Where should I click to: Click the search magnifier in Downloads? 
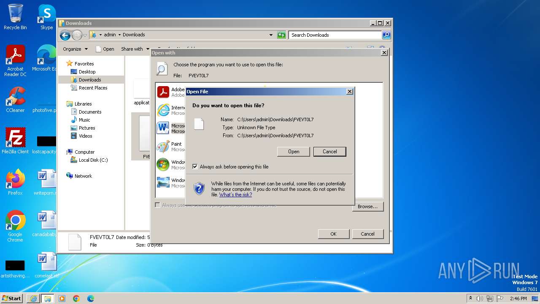tap(386, 35)
